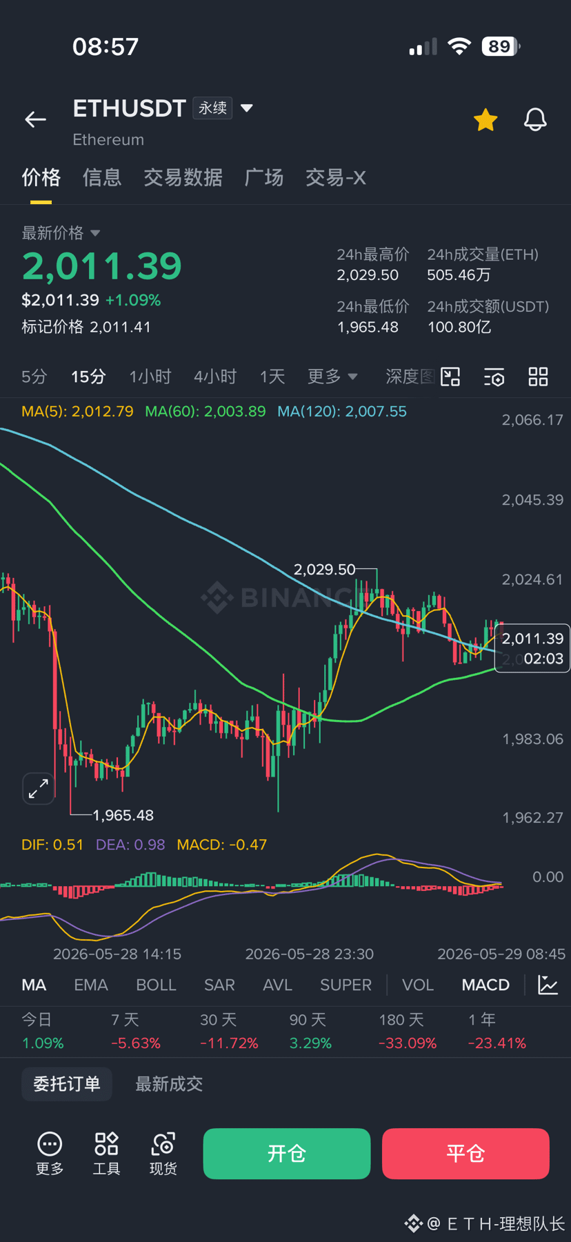Tap the back arrow icon
The image size is (571, 1242).
click(x=35, y=119)
